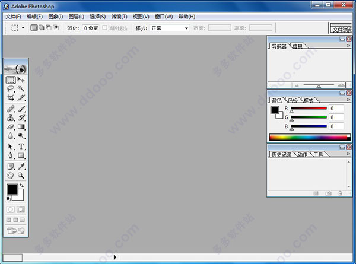The image size is (356, 264).
Task: Reset default black and white colors
Action: tap(8, 199)
